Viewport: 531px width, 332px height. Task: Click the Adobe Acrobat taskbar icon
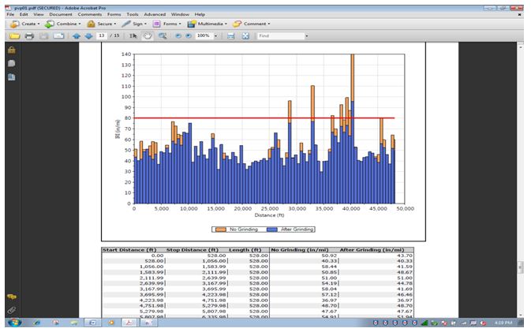(x=129, y=323)
